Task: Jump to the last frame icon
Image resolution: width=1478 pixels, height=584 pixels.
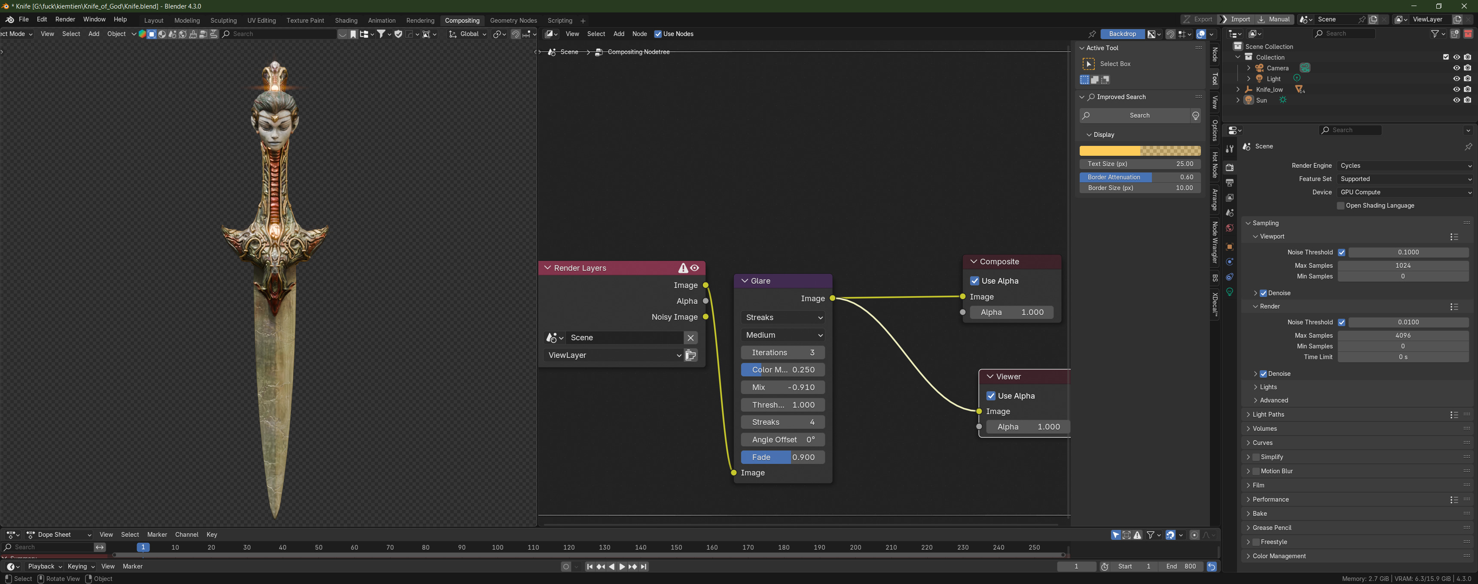Action: click(x=644, y=567)
